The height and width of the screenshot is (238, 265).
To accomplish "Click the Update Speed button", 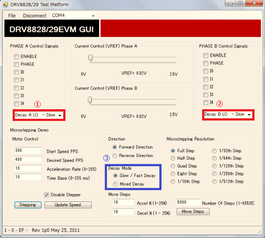I will pos(68,205).
